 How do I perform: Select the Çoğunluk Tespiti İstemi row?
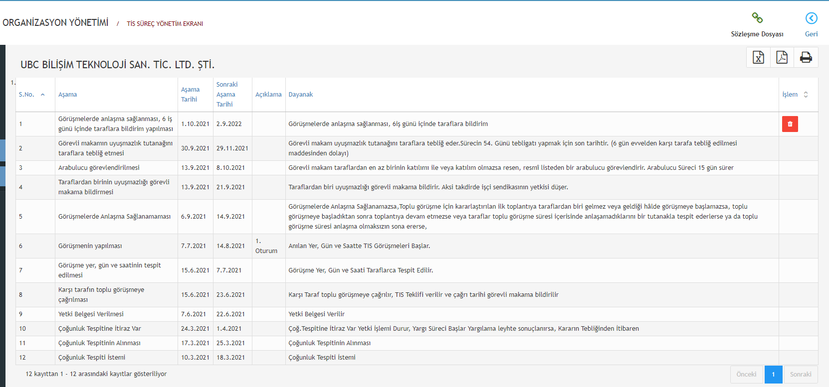pyautogui.click(x=92, y=358)
